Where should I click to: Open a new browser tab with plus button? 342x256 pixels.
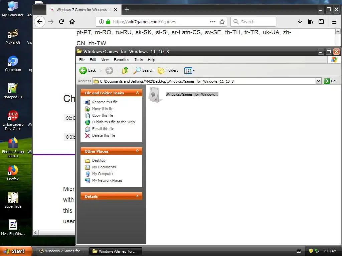tap(127, 9)
